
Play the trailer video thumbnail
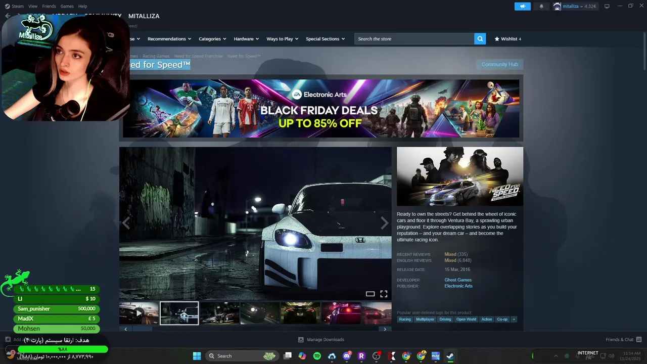point(139,313)
